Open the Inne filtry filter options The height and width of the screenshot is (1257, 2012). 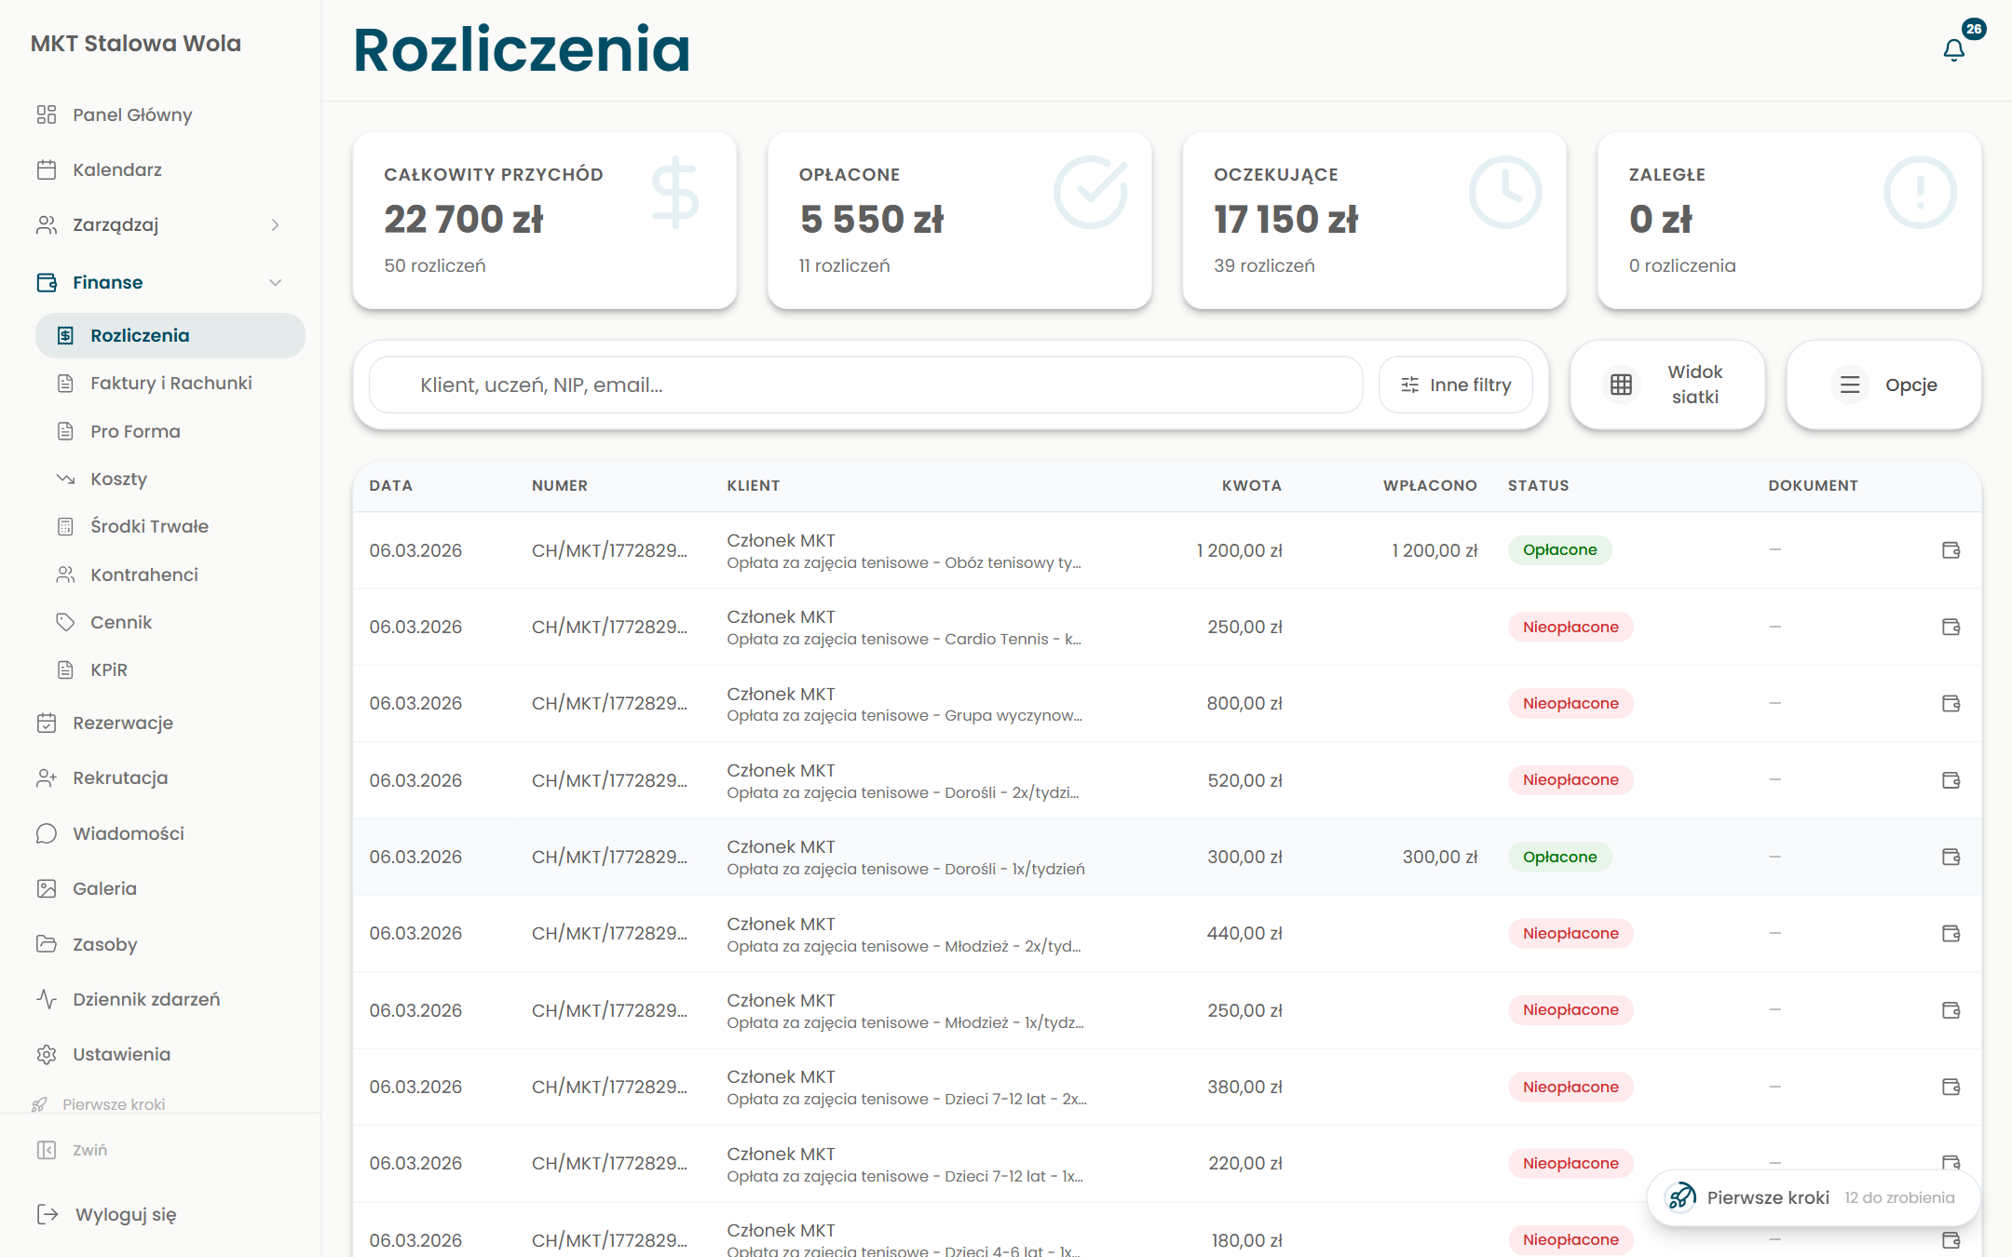tap(1456, 385)
